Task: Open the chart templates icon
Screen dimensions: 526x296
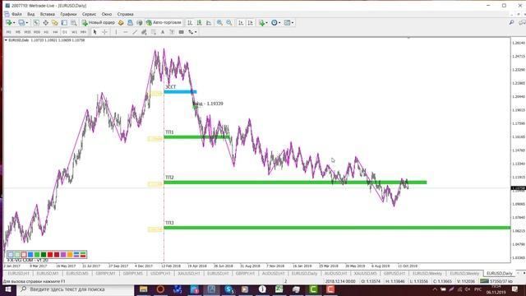Action: coord(288,23)
